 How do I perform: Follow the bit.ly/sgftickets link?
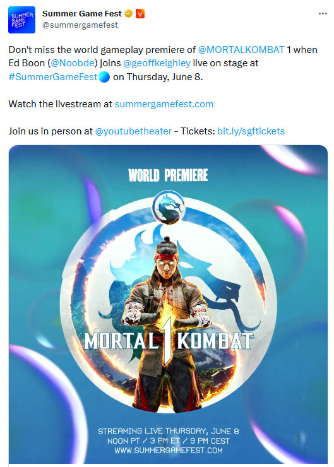coord(251,131)
